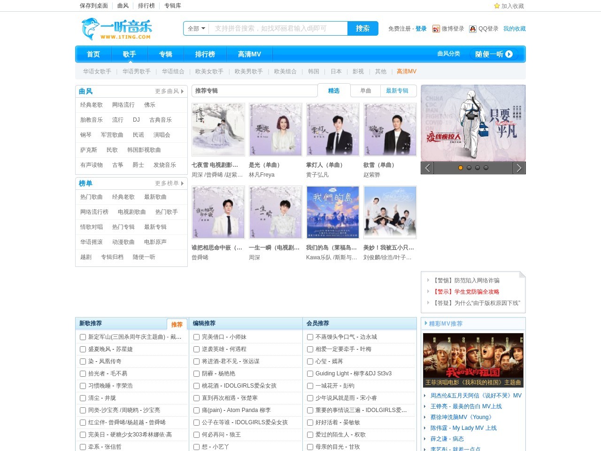Click the QQ login penguin icon
This screenshot has height=451, width=601.
473,29
